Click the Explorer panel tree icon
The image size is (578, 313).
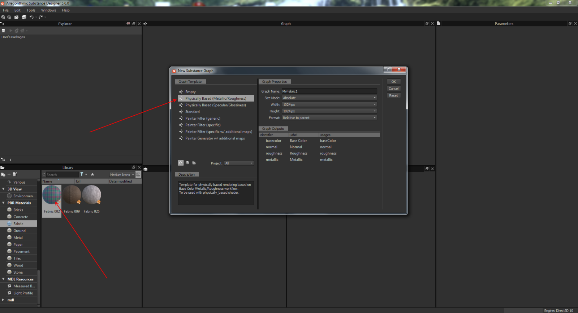(2, 23)
